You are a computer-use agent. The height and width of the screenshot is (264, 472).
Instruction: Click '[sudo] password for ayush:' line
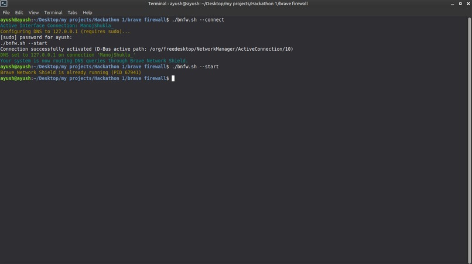tap(36, 37)
